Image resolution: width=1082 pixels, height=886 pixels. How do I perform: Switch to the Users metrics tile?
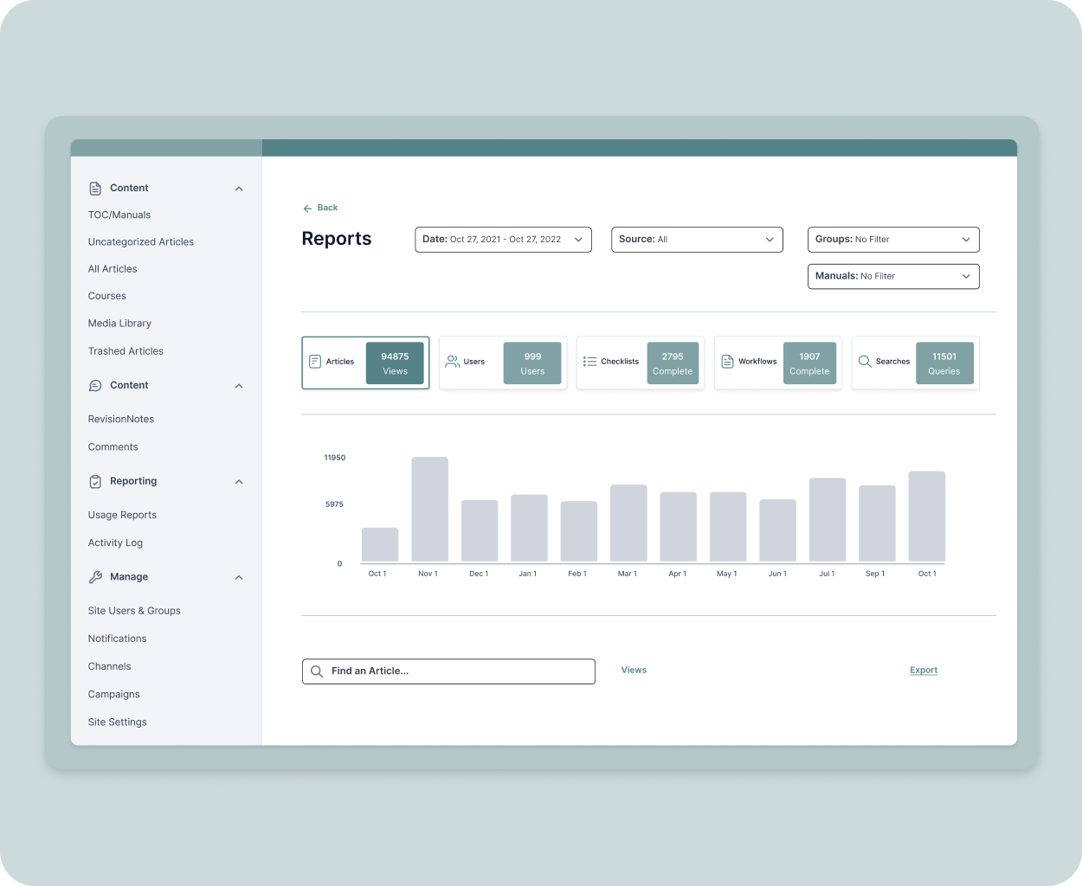tap(502, 363)
